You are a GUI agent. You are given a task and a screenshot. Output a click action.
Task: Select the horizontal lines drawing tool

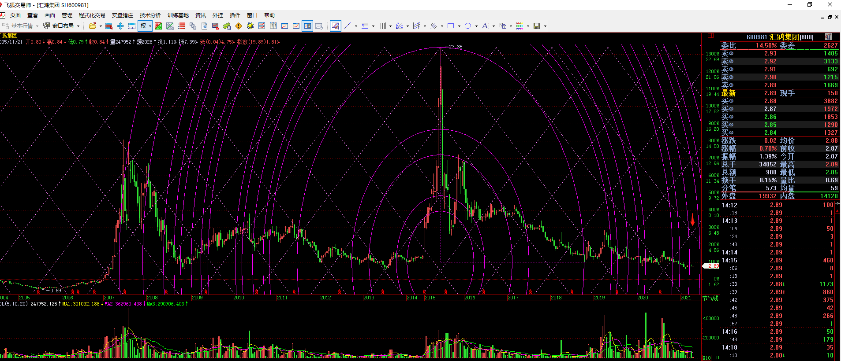point(365,26)
